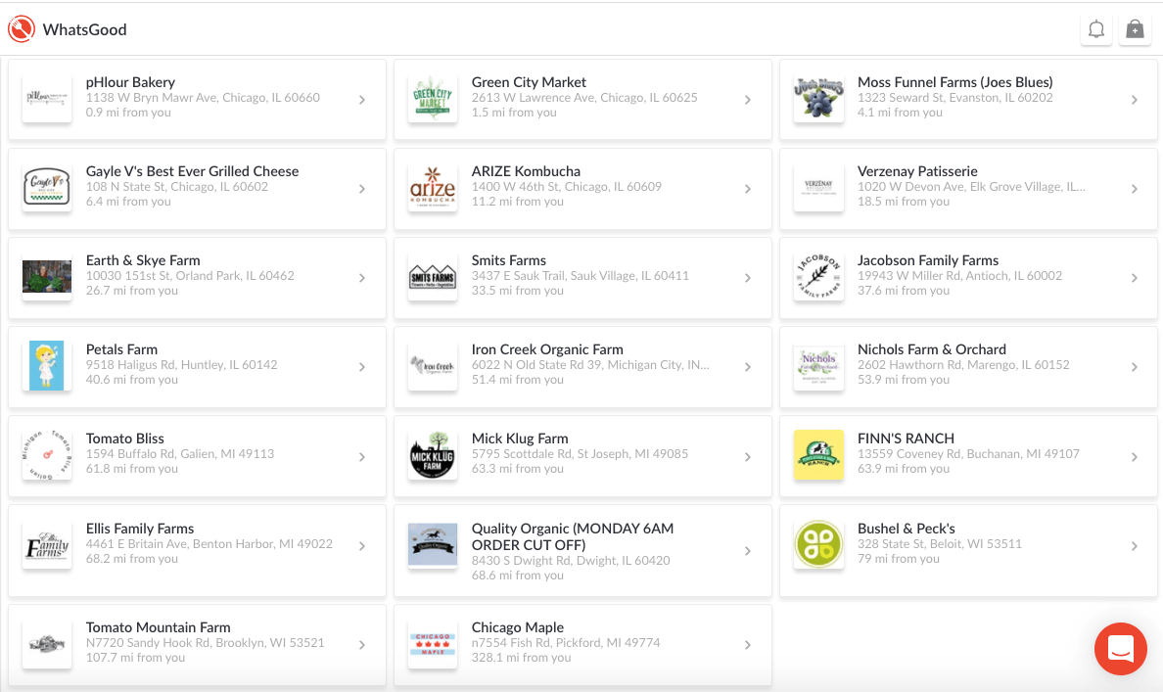Select ARIZE Kombucha vendor name
The width and height of the screenshot is (1163, 692).
click(526, 171)
